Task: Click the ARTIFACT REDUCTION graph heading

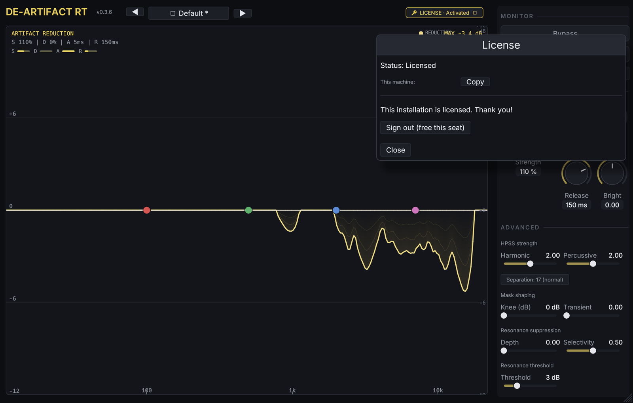Action: (42, 34)
